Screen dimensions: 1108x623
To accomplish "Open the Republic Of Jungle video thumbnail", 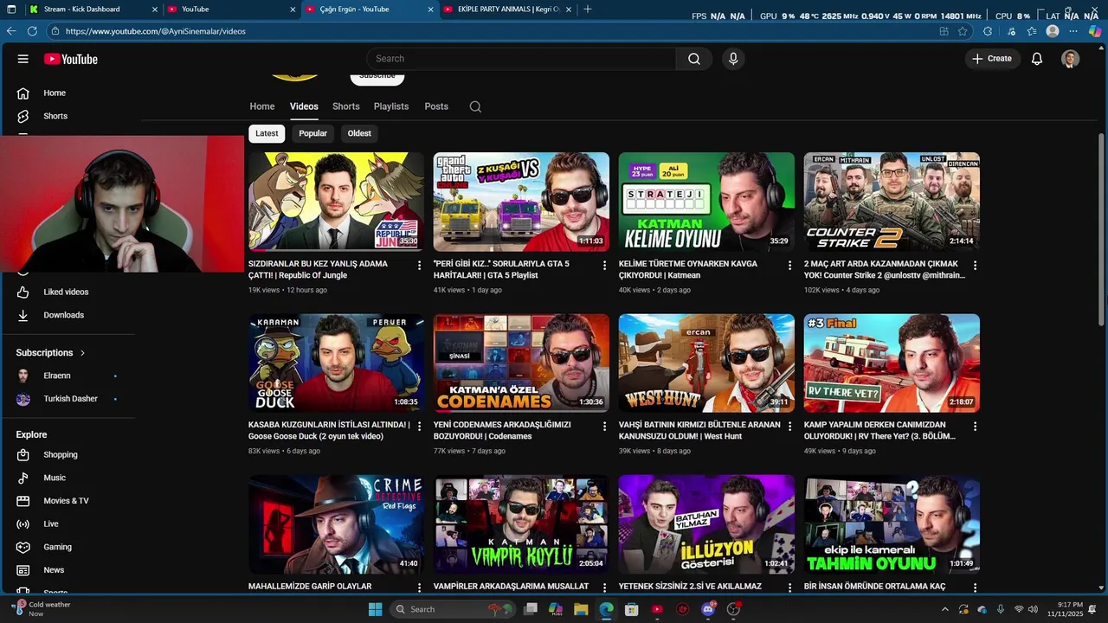I will [x=336, y=202].
